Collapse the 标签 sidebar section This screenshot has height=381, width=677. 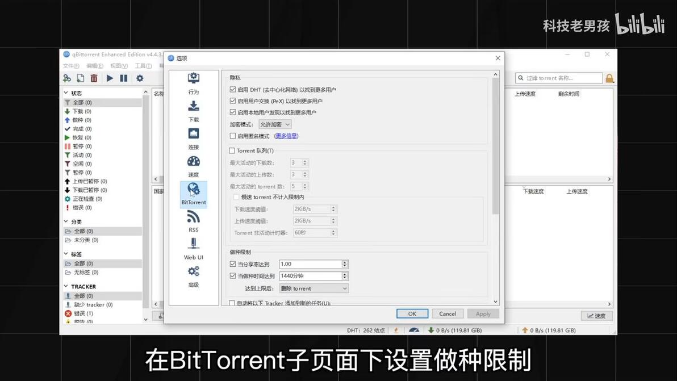pos(66,254)
